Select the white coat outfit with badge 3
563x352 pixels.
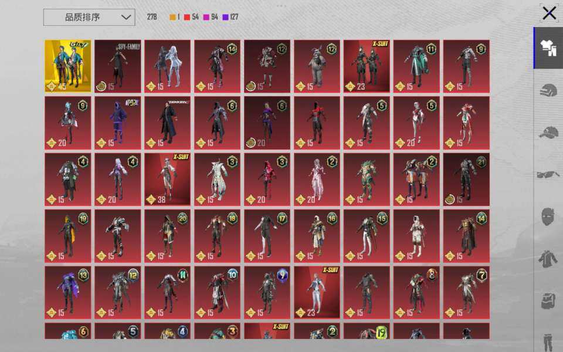217,180
